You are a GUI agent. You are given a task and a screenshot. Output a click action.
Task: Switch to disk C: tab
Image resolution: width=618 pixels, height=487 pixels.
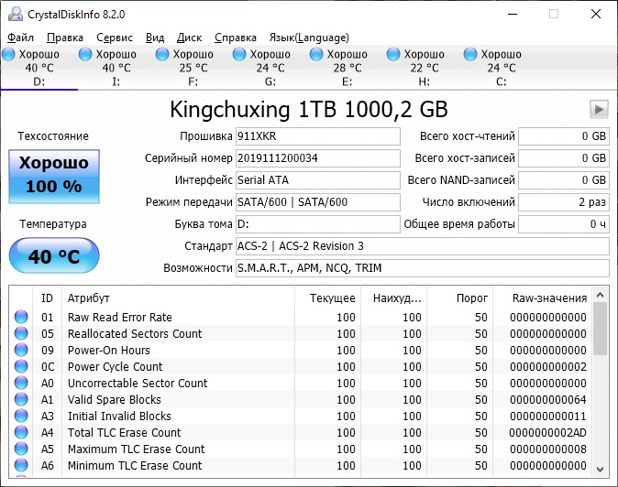click(501, 68)
